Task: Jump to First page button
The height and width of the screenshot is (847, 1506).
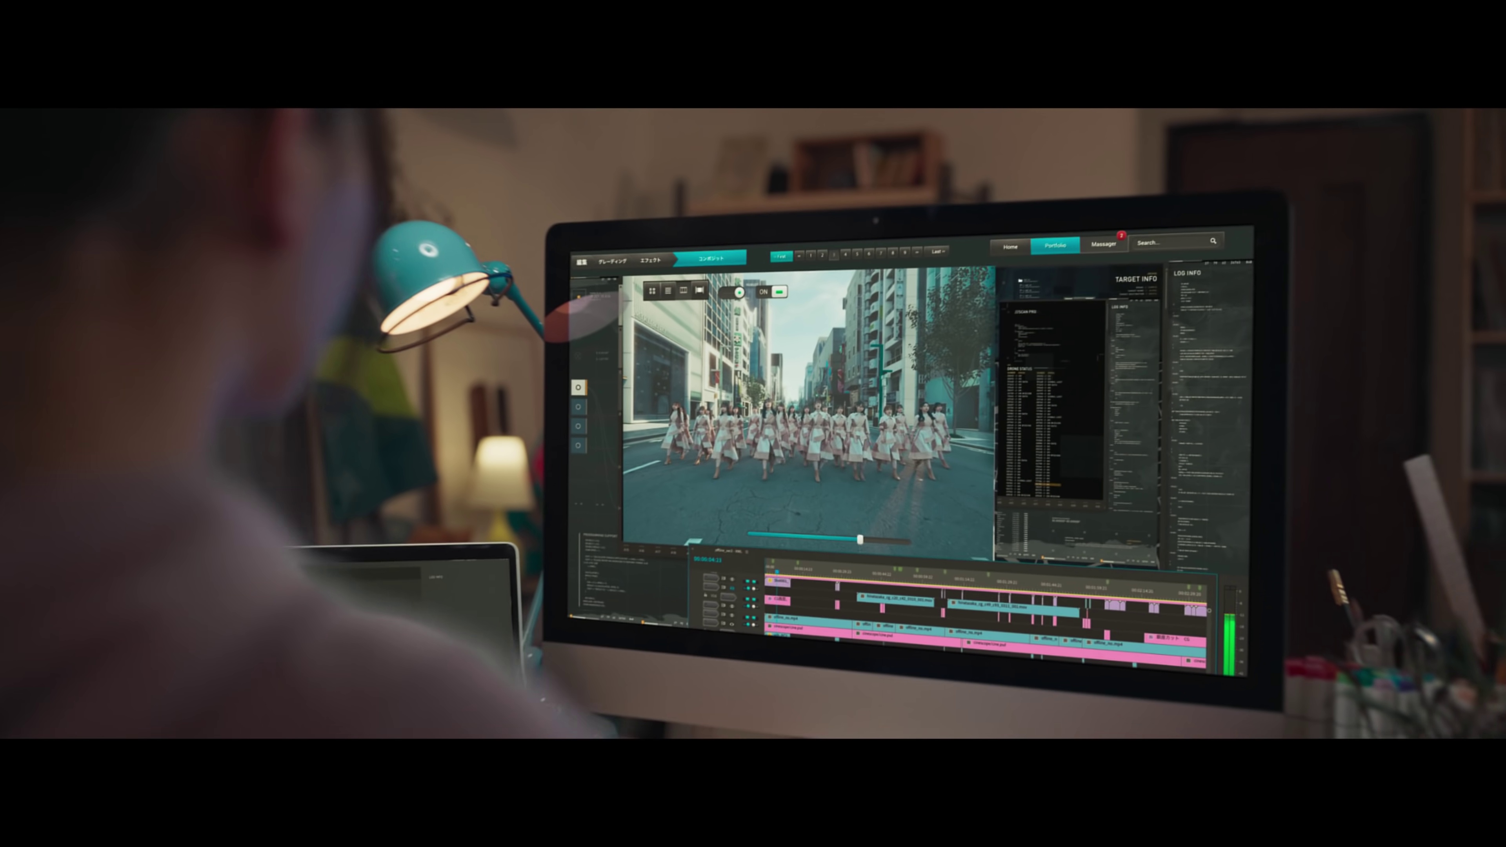Action: click(781, 256)
